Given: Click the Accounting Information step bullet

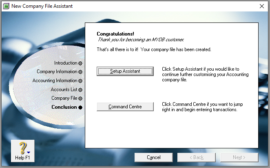Looking at the screenshot, I should point(80,81).
